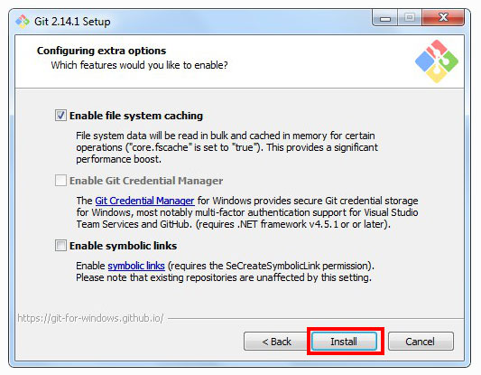
Task: Click the grayed-out maximize window button
Action: point(410,18)
